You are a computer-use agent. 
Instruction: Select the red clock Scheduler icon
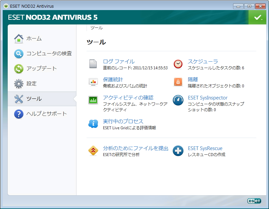pyautogui.click(x=178, y=64)
